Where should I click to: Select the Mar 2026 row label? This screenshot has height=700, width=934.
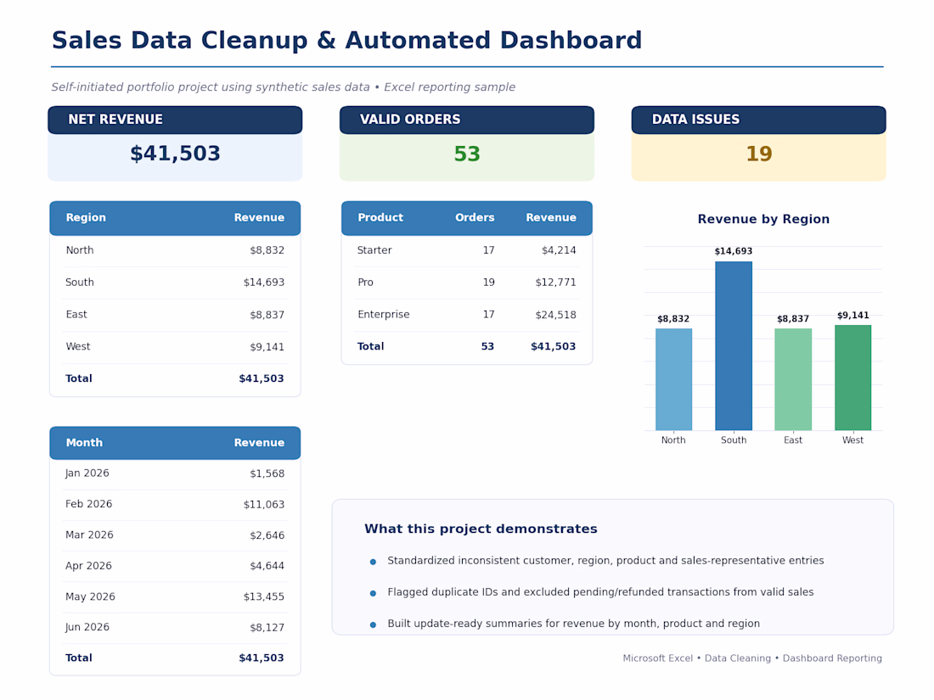pos(89,535)
